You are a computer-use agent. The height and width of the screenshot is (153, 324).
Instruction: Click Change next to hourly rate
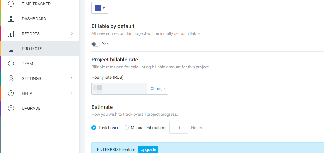click(x=158, y=89)
